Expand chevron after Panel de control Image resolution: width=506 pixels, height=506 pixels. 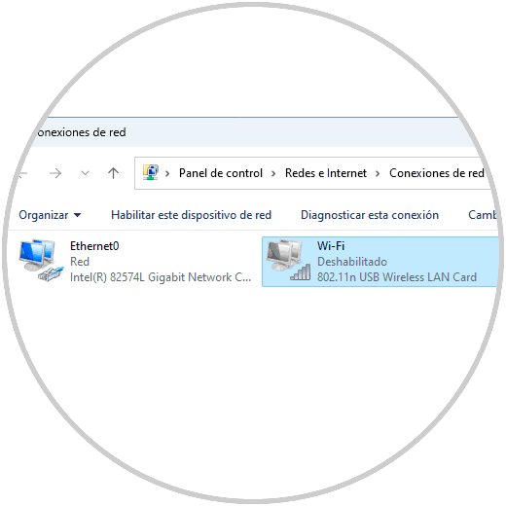point(273,173)
